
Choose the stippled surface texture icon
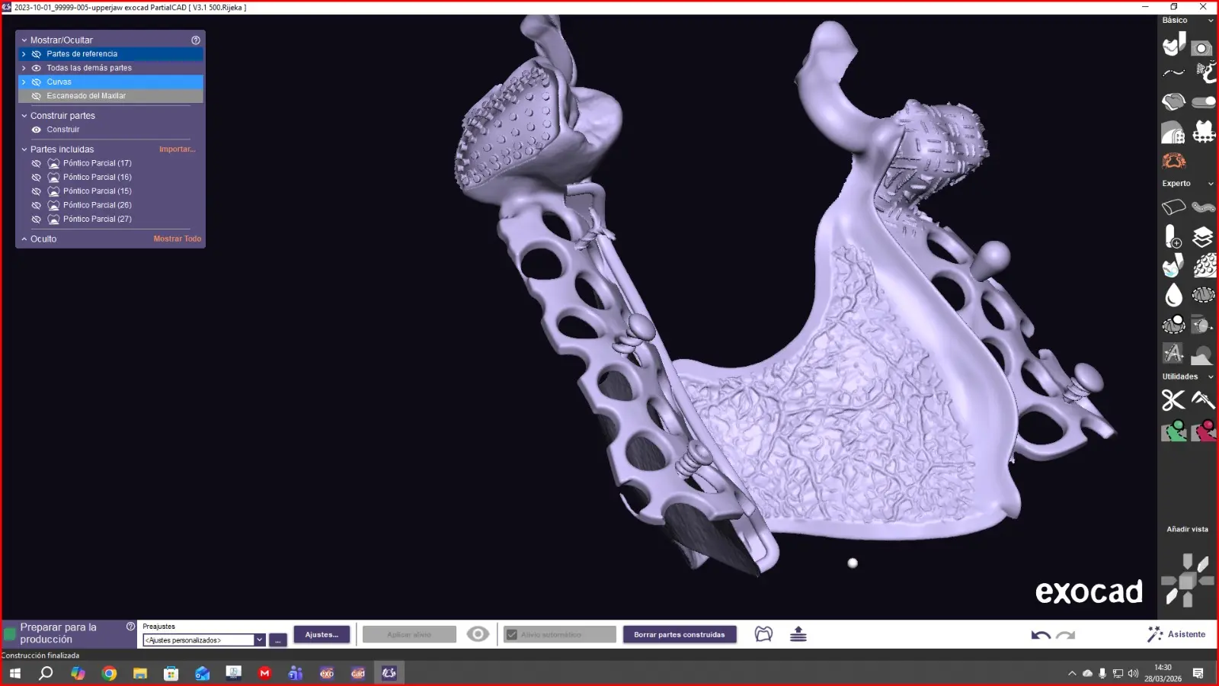(x=1205, y=265)
